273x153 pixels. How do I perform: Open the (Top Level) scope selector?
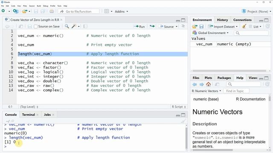[29, 107]
